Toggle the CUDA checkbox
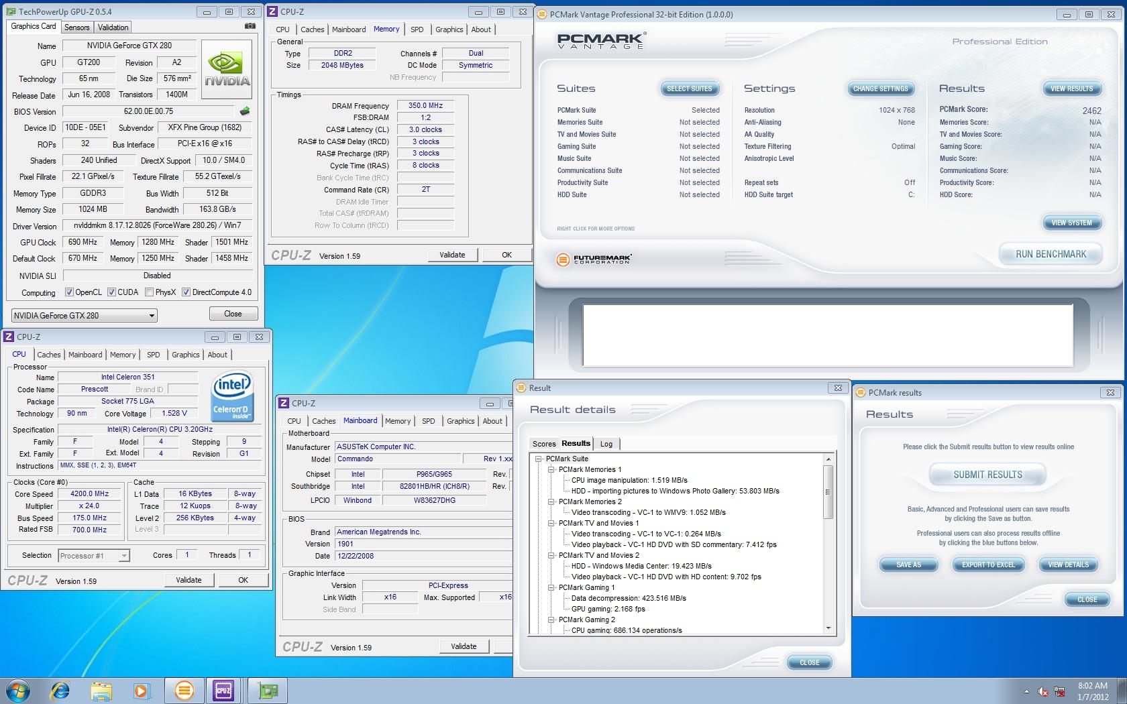This screenshot has width=1127, height=704. tap(111, 292)
